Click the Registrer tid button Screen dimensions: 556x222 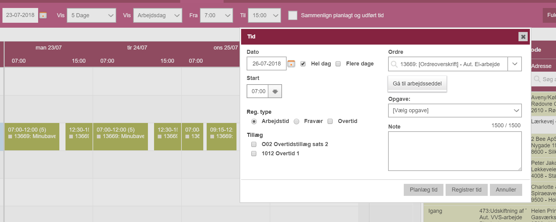tap(467, 190)
